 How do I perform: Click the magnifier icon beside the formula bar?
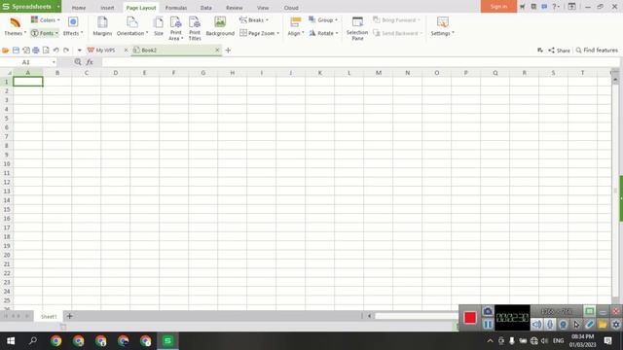[x=78, y=62]
